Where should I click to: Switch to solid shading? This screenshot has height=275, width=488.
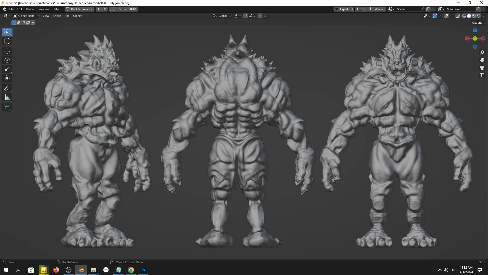tap(469, 16)
